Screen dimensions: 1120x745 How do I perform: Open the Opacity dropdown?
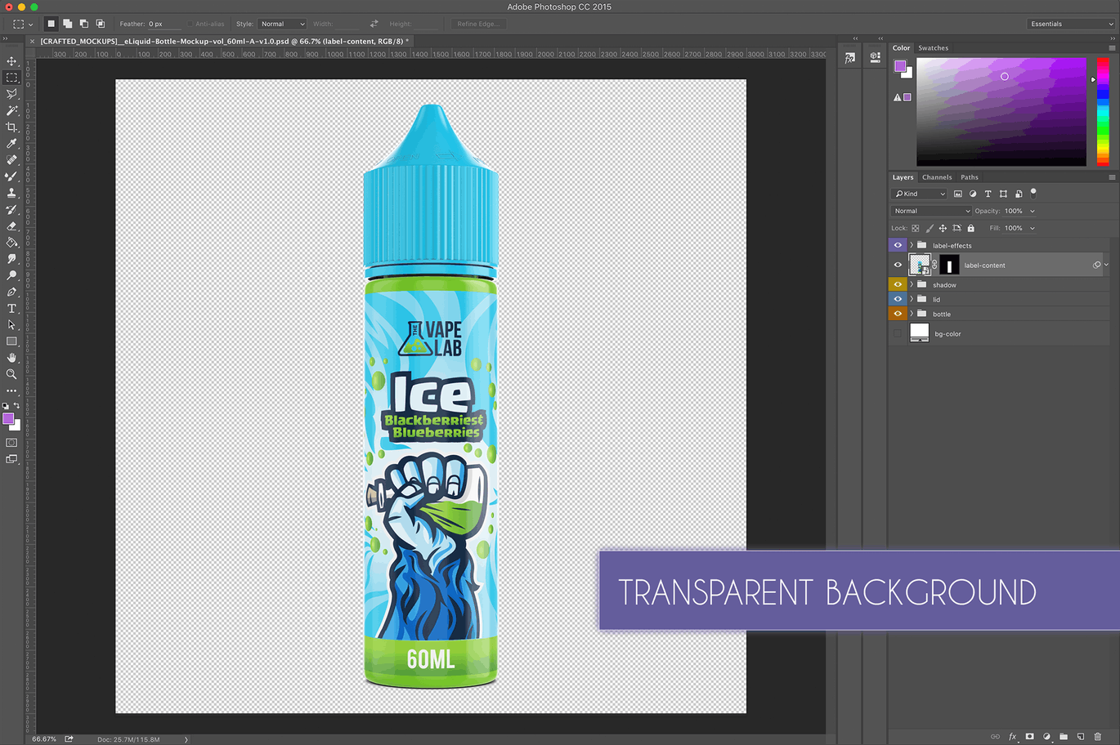tap(1033, 210)
